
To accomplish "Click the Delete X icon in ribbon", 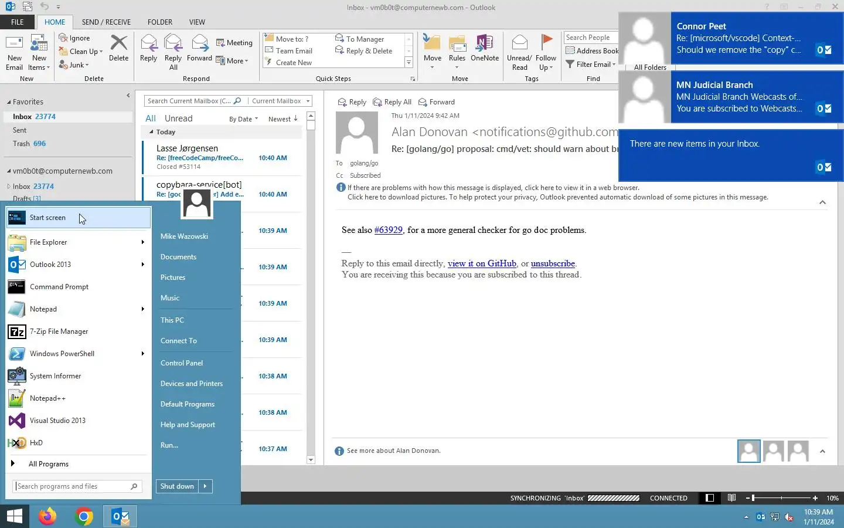I will [119, 48].
